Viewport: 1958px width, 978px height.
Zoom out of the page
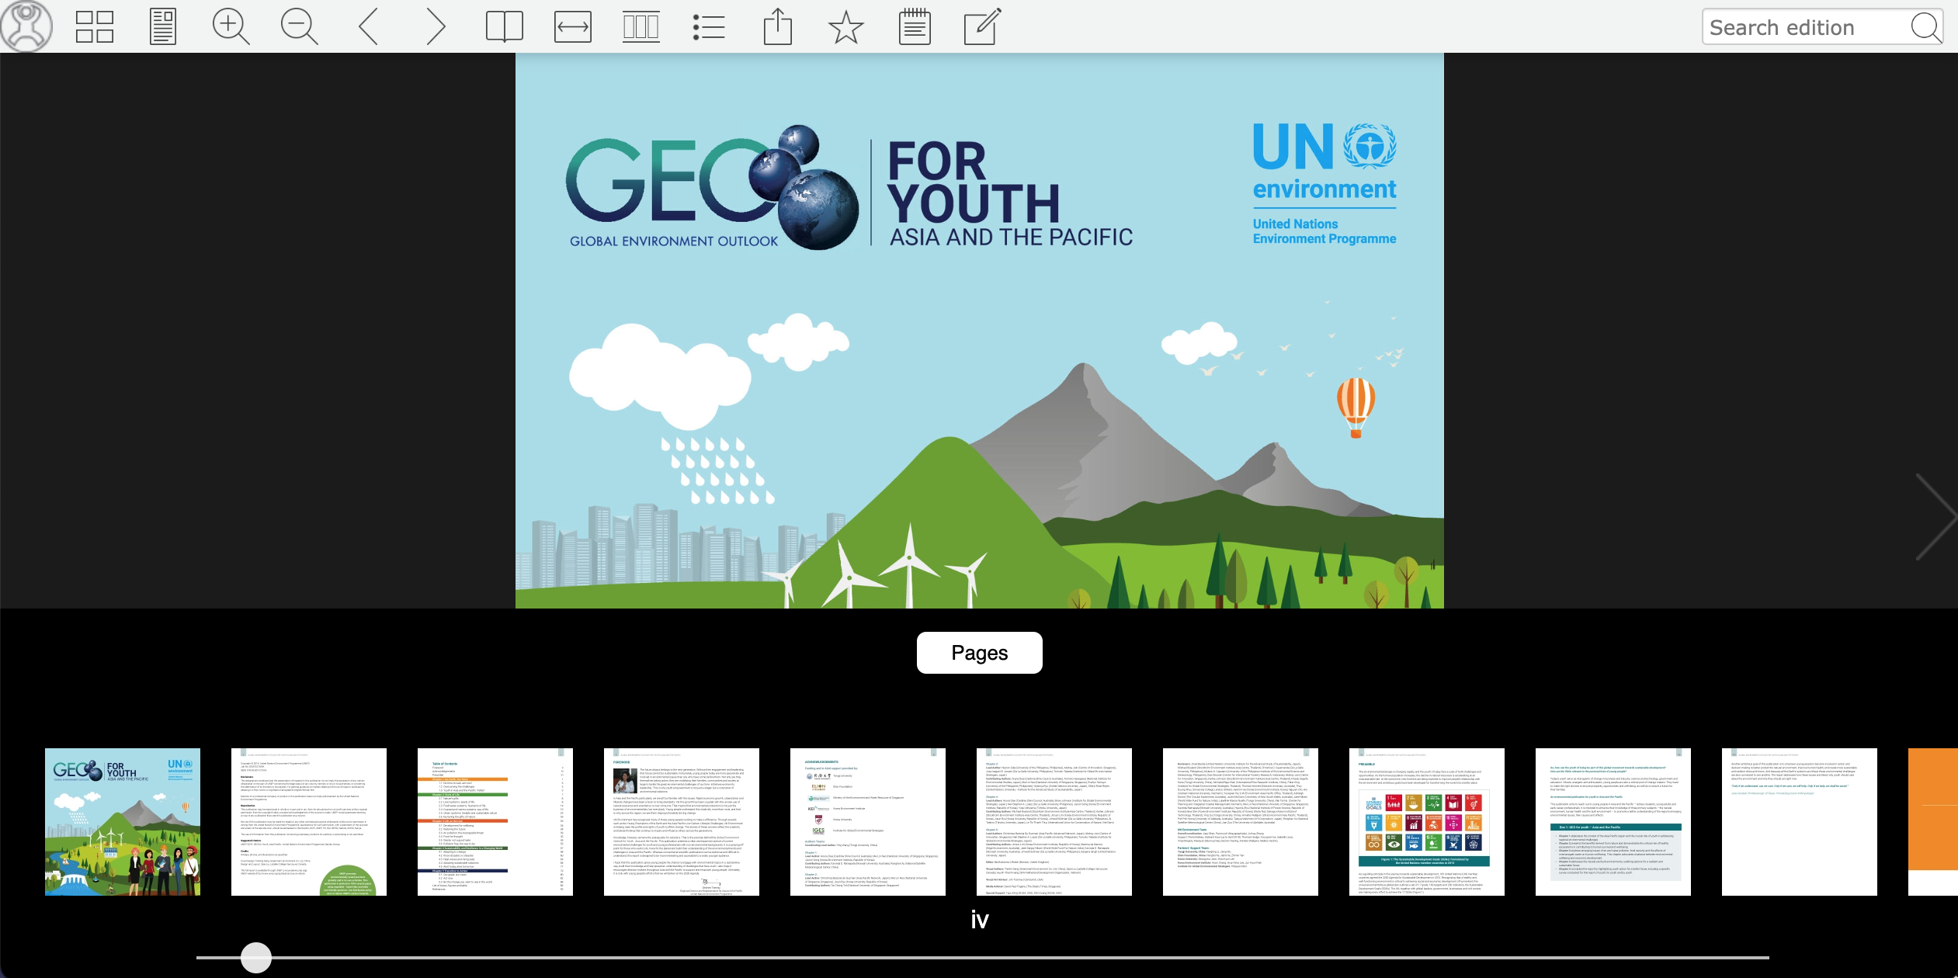pyautogui.click(x=297, y=26)
